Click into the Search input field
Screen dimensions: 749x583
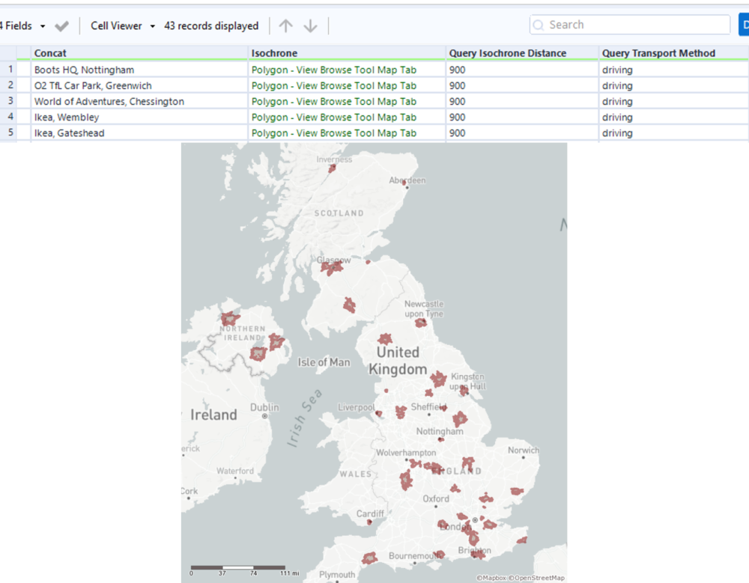coord(630,25)
